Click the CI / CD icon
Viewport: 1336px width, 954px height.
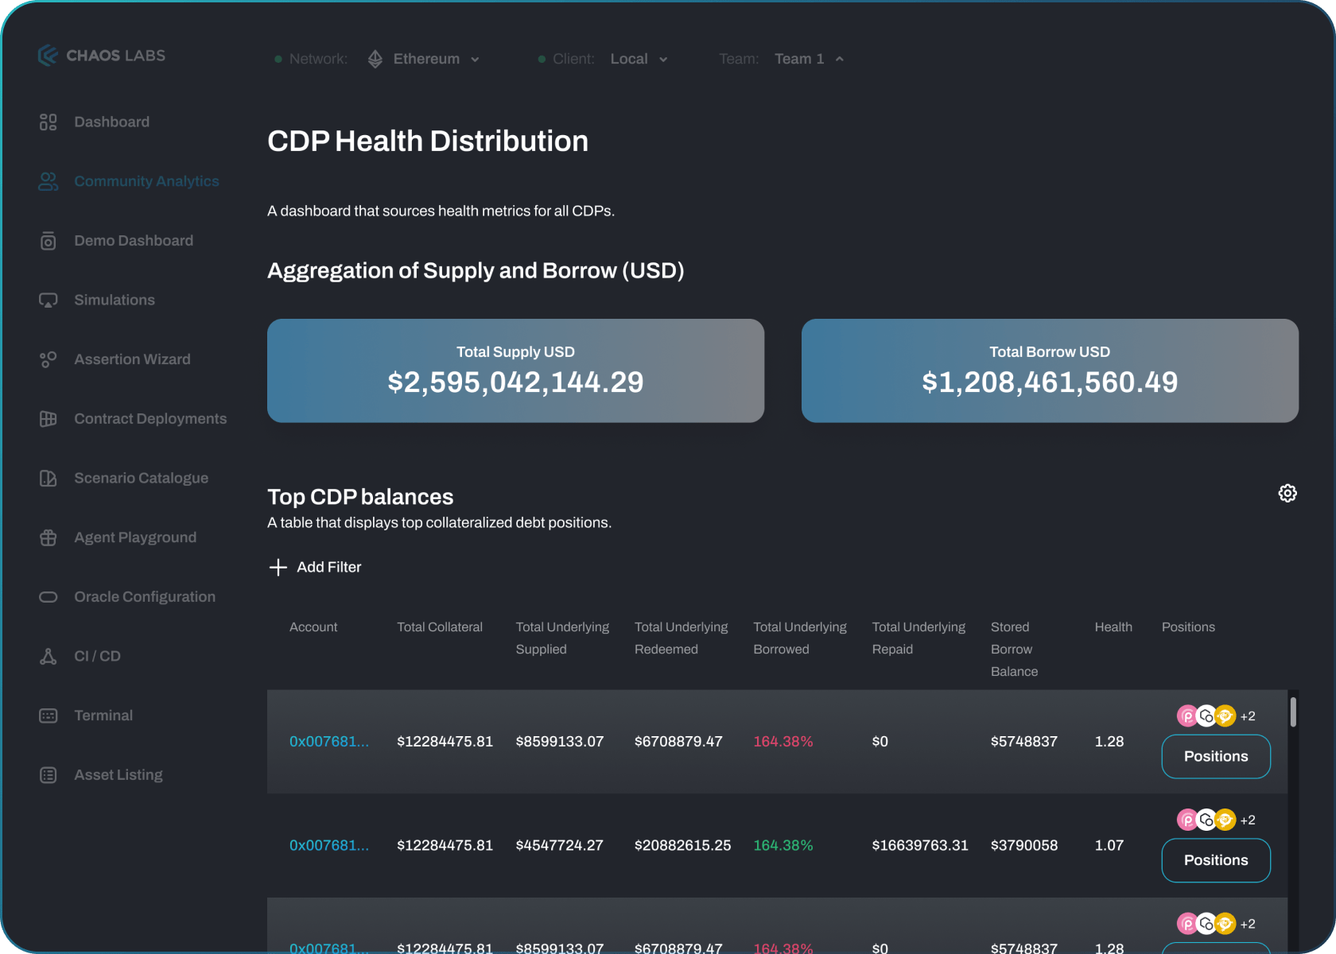click(x=48, y=656)
